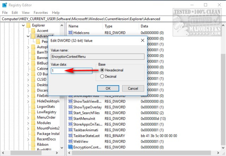This screenshot has height=156, width=226.
Task: Open the View menu
Action: tap(26, 13)
